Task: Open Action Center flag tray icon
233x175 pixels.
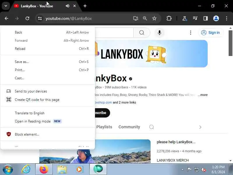Action: click(189, 169)
